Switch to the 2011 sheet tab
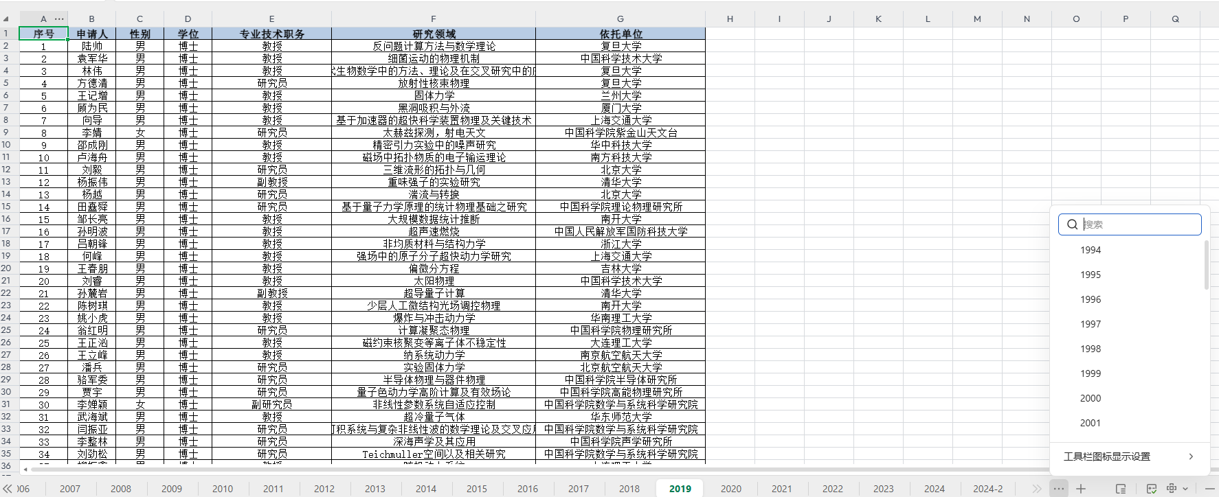This screenshot has height=497, width=1219. [x=273, y=489]
